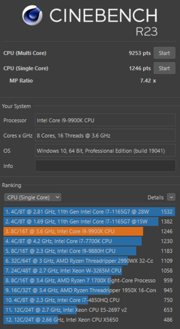Click into the Info text field
The width and height of the screenshot is (180, 329).
coord(105,166)
